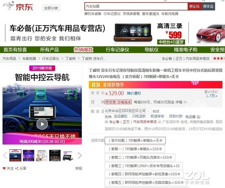Click the 搜本店 search button
225x188 pixels.
(x=208, y=6)
